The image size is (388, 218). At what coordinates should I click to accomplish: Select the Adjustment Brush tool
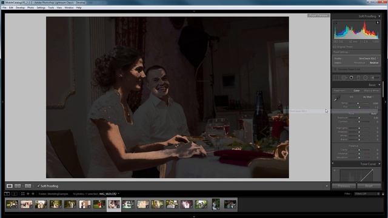pos(375,78)
